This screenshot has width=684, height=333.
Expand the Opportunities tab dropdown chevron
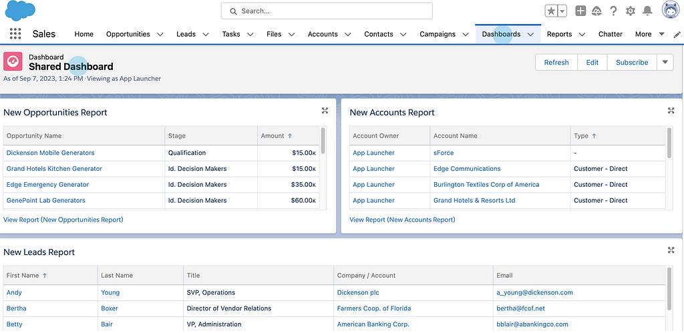pyautogui.click(x=160, y=34)
